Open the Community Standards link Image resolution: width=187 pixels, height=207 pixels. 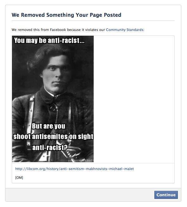click(124, 30)
